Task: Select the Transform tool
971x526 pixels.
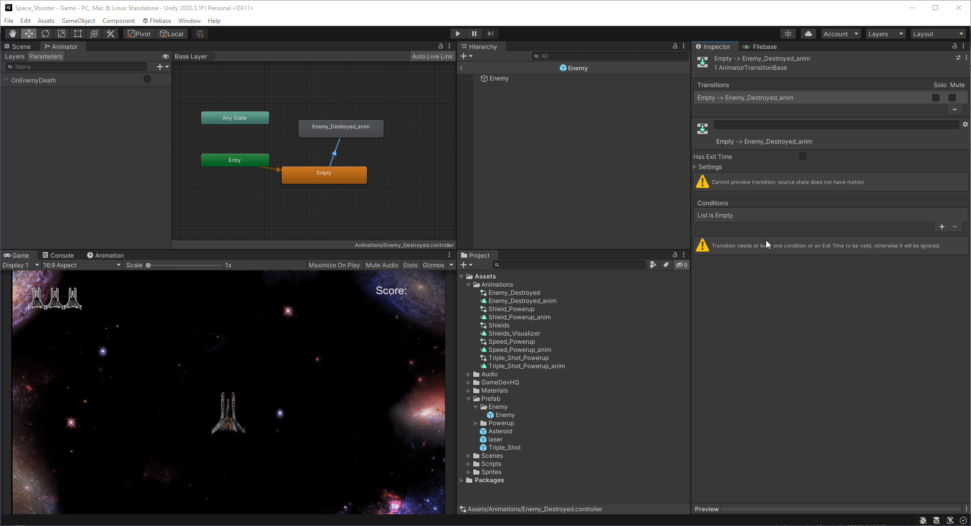Action: coord(94,34)
